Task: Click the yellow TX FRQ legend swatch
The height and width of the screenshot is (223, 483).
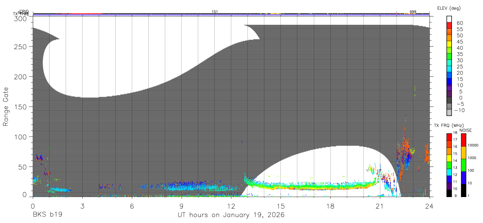Action: (449, 159)
